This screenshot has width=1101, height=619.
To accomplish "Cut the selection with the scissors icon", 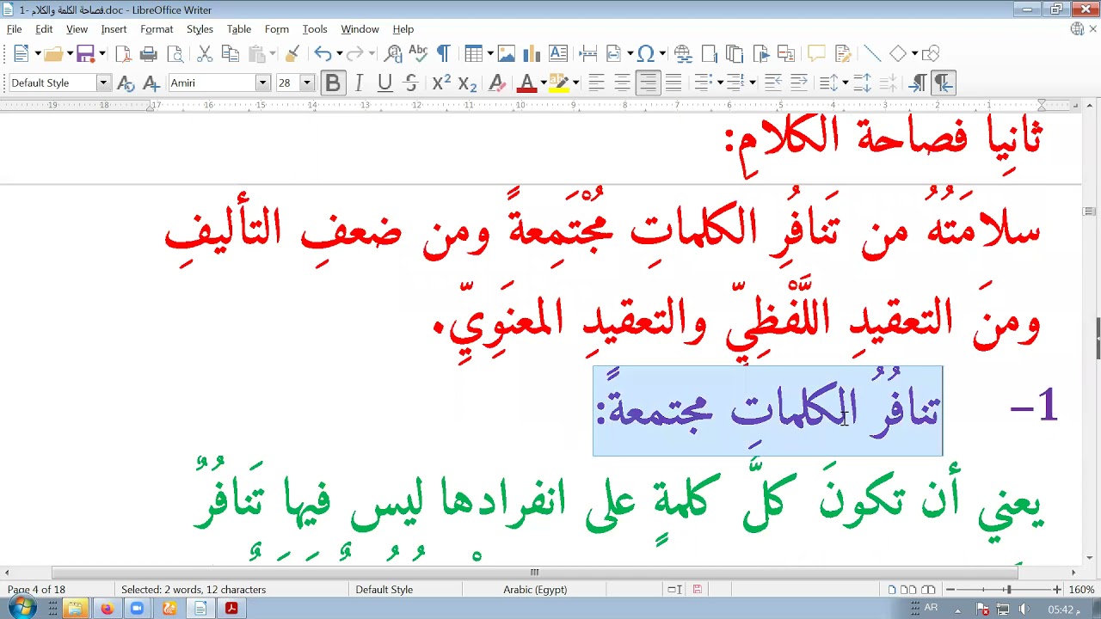I will [x=205, y=54].
